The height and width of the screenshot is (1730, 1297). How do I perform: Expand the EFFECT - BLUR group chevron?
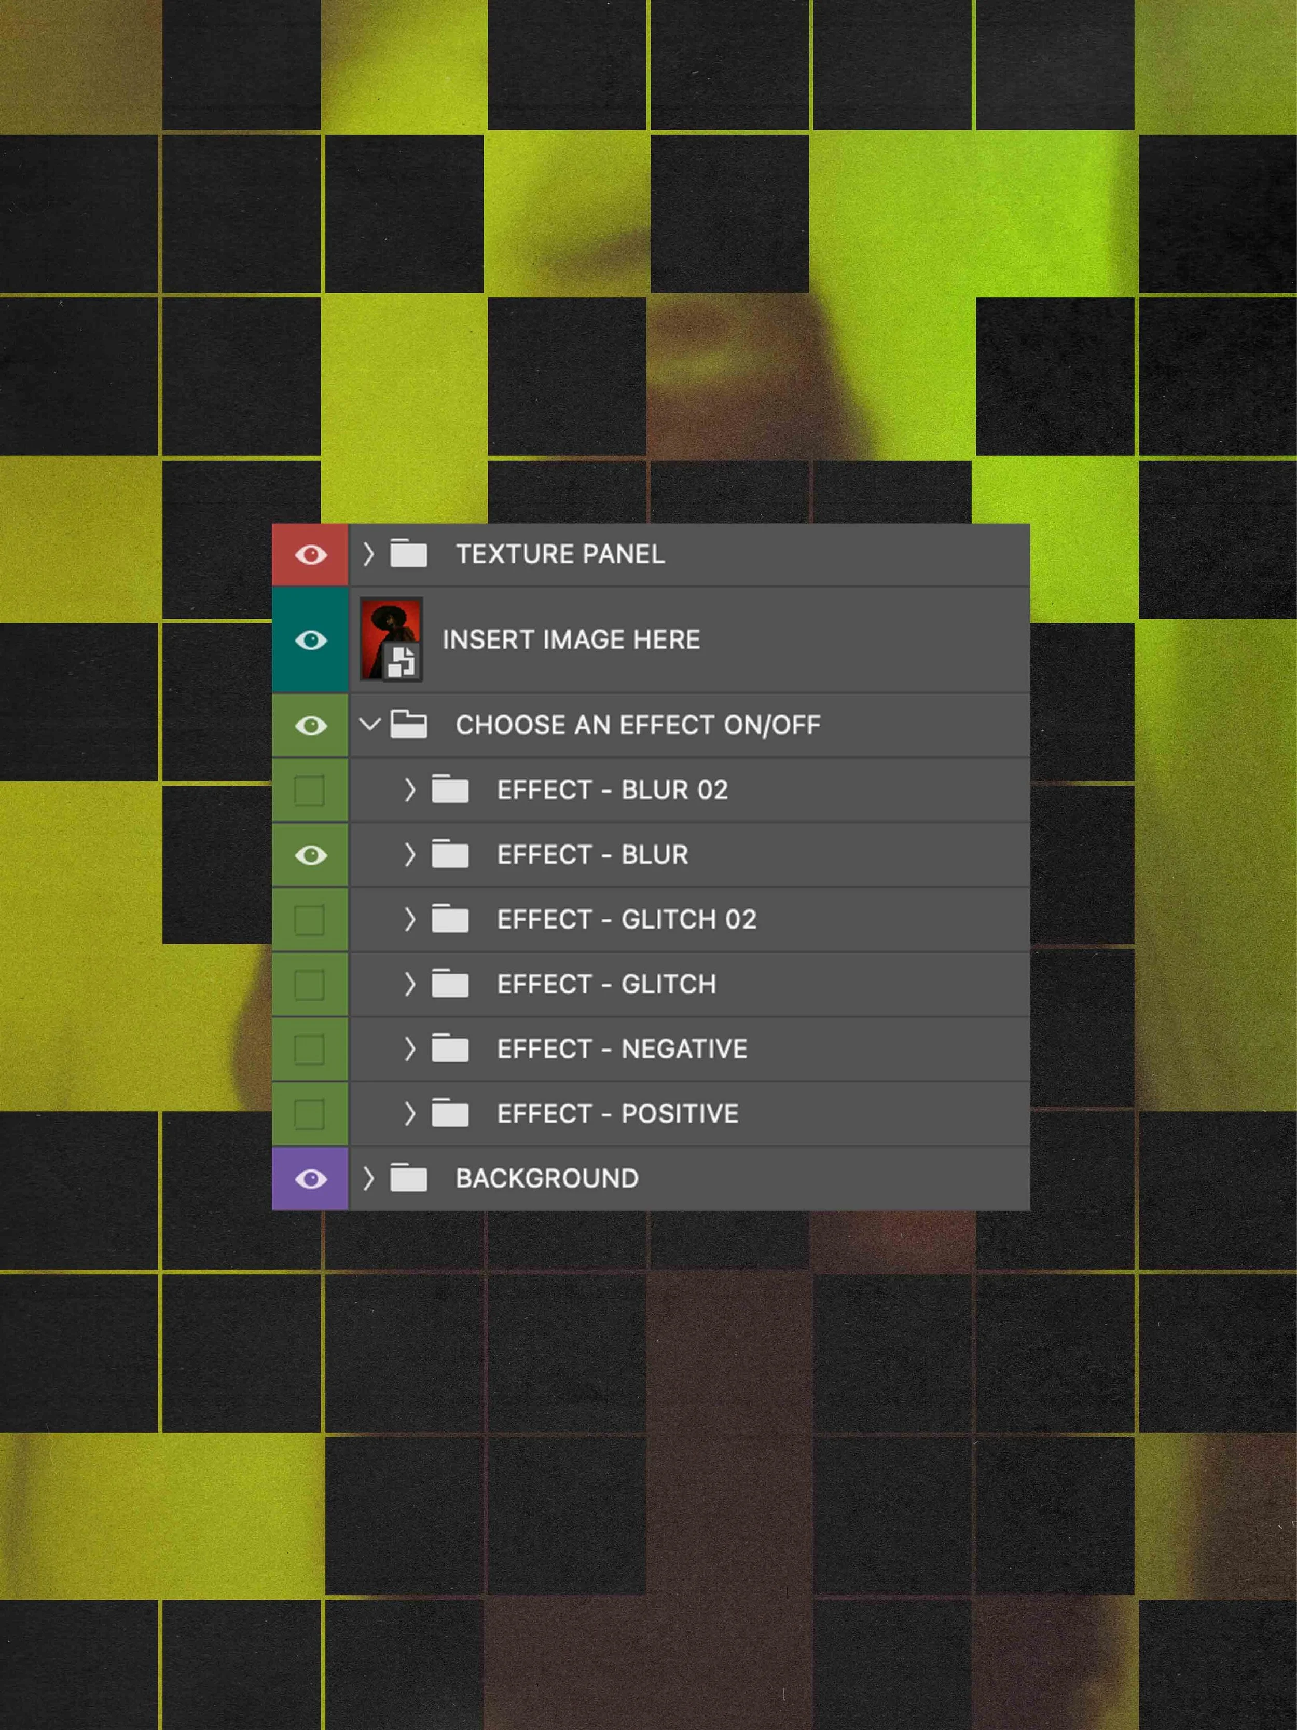coord(410,855)
